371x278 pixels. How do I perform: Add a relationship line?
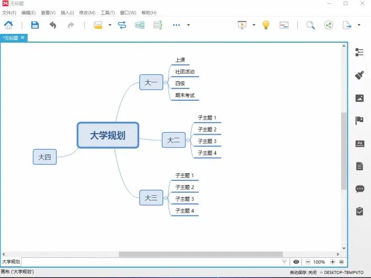tap(122, 25)
